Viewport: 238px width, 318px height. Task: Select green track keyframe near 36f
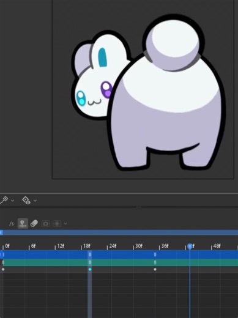coord(155,262)
